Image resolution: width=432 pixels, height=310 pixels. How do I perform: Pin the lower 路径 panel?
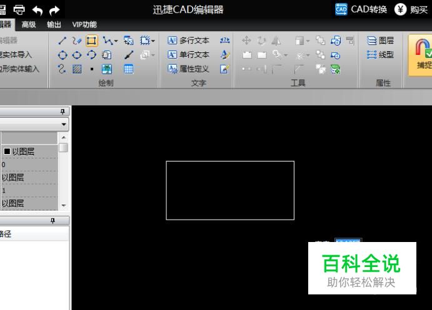click(53, 221)
